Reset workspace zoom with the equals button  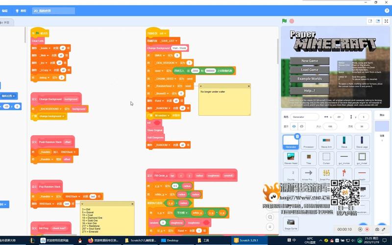click(x=270, y=227)
